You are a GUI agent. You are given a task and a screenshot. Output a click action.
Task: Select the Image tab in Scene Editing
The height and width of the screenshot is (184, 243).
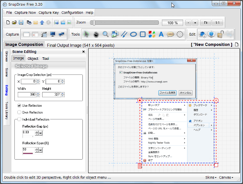(18, 58)
